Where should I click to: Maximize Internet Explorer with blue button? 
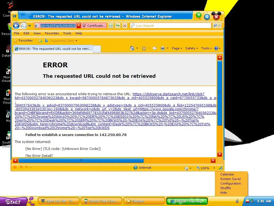coord(207,17)
